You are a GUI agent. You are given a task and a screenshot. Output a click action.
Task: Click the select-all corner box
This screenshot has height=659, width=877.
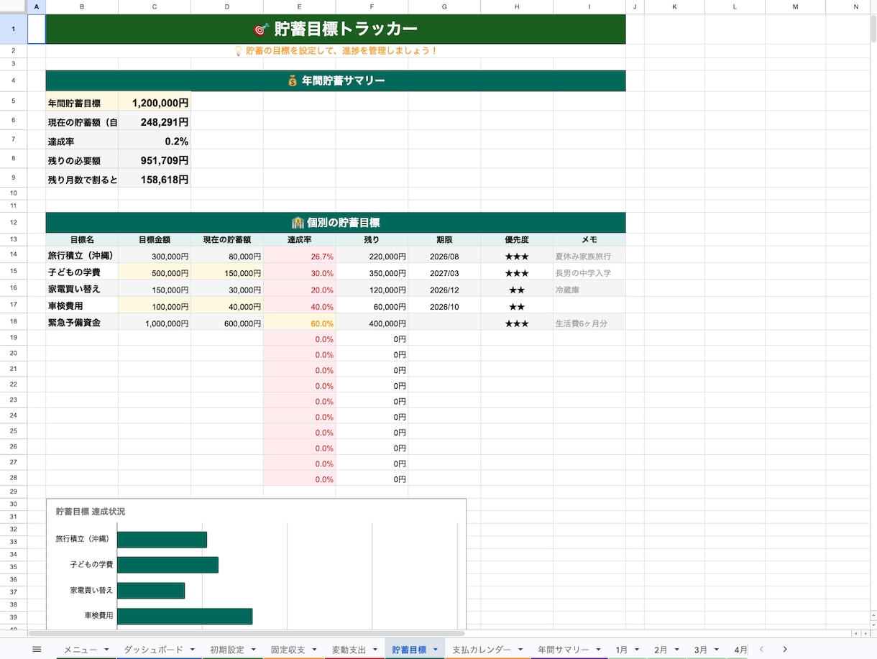tap(14, 6)
